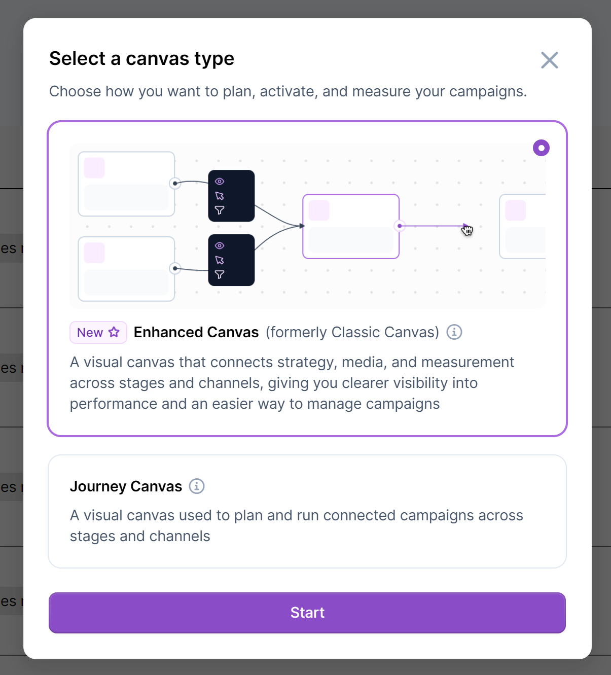Click cursor icon in upper dark node
This screenshot has width=611, height=675.
pyautogui.click(x=220, y=196)
